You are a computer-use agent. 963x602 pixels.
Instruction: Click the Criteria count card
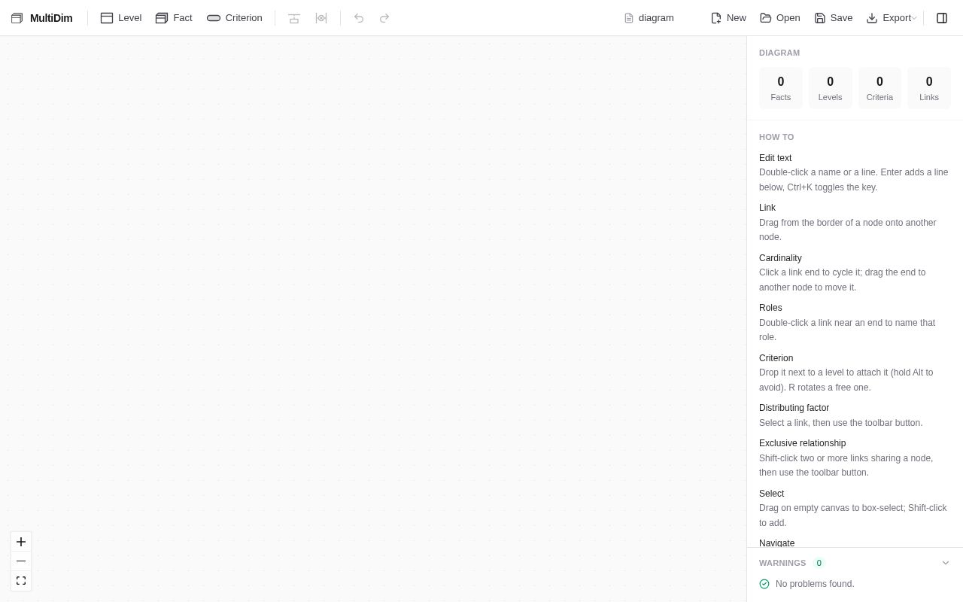[x=879, y=88]
